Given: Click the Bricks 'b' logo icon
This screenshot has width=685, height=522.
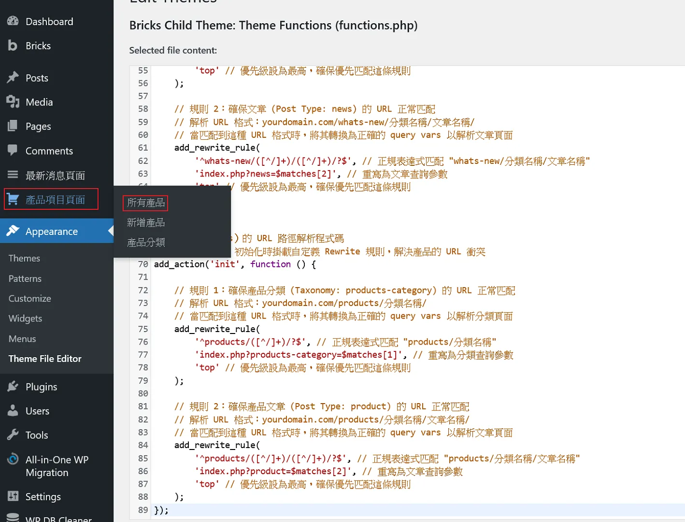Looking at the screenshot, I should pyautogui.click(x=13, y=45).
